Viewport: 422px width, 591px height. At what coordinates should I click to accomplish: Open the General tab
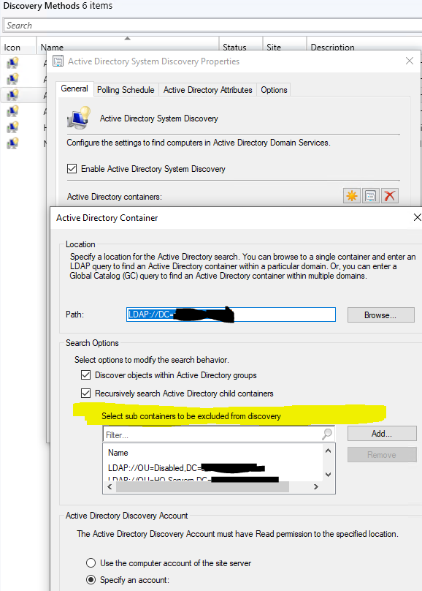74,89
